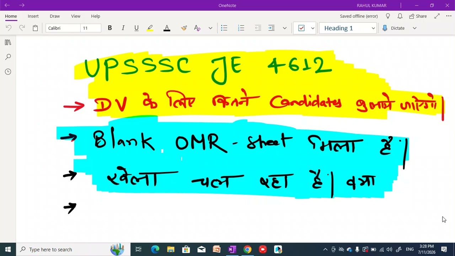This screenshot has width=455, height=256.
Task: Apply bulleted list
Action: pyautogui.click(x=224, y=28)
